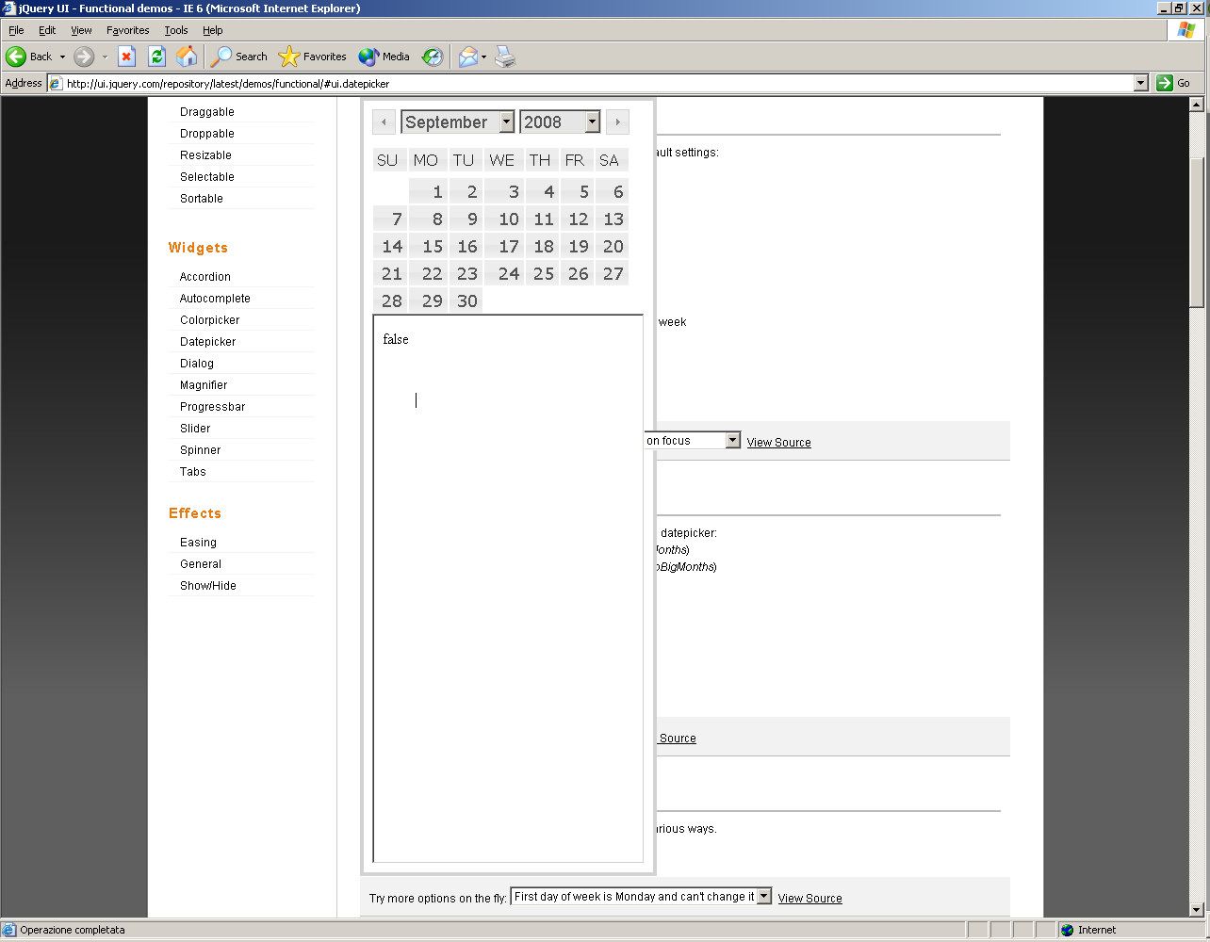Screen dimensions: 1210x942
Task: Open the Tools menu
Action: point(175,30)
